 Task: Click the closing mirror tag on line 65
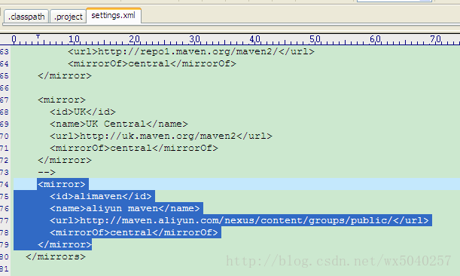pyautogui.click(x=65, y=76)
